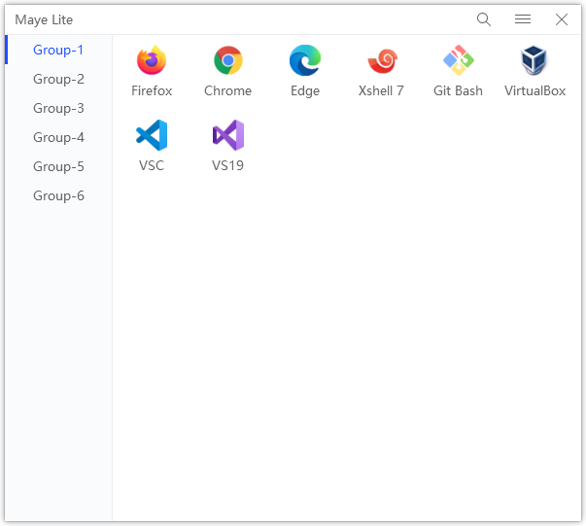Click the Maye Lite title text

point(44,19)
